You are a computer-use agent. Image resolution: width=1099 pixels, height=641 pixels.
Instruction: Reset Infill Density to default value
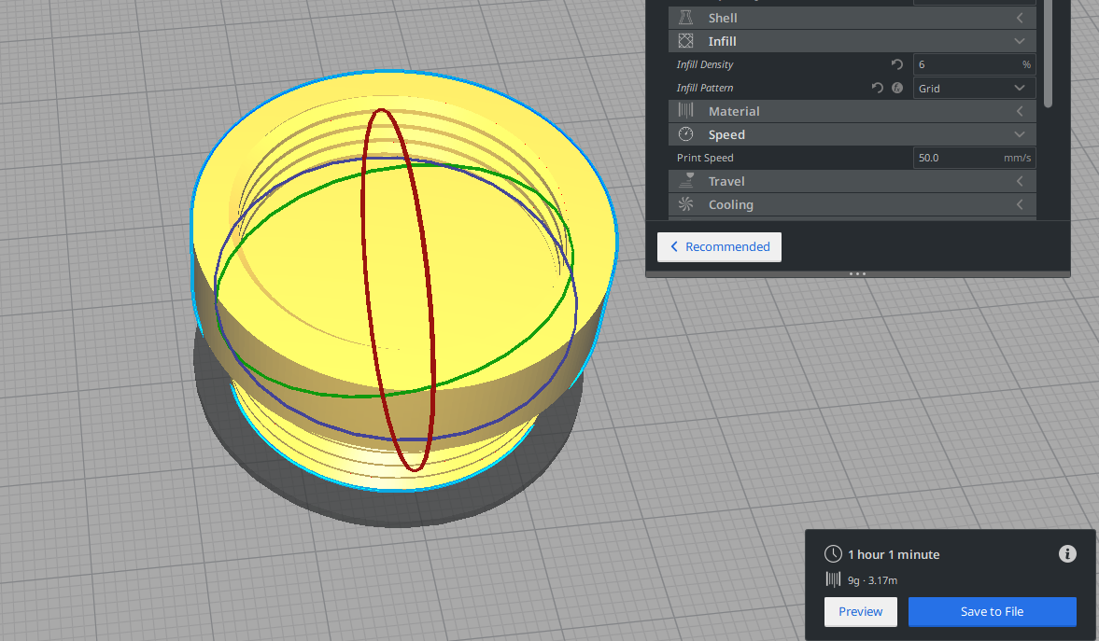coord(896,64)
